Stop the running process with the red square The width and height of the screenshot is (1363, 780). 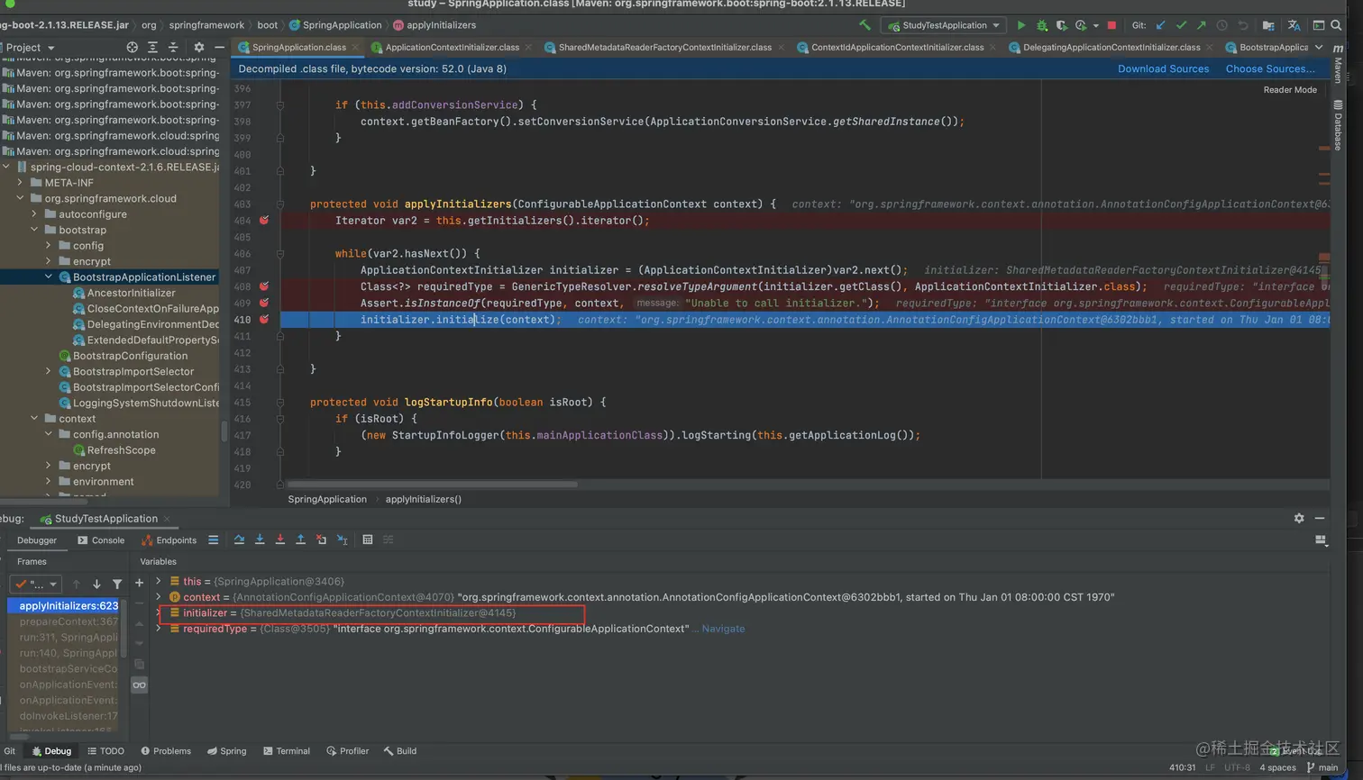pyautogui.click(x=1111, y=25)
